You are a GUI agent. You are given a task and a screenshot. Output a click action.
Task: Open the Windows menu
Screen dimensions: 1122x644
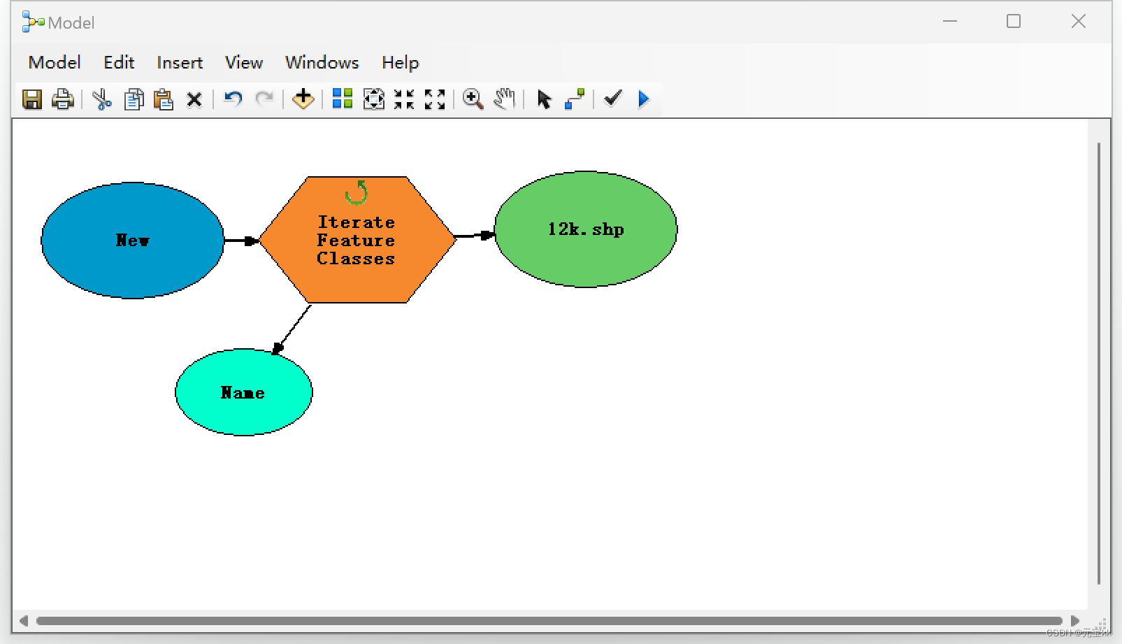pos(322,62)
